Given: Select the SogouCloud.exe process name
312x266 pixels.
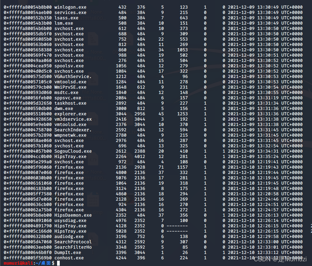Looking at the screenshot, I should 73,151.
